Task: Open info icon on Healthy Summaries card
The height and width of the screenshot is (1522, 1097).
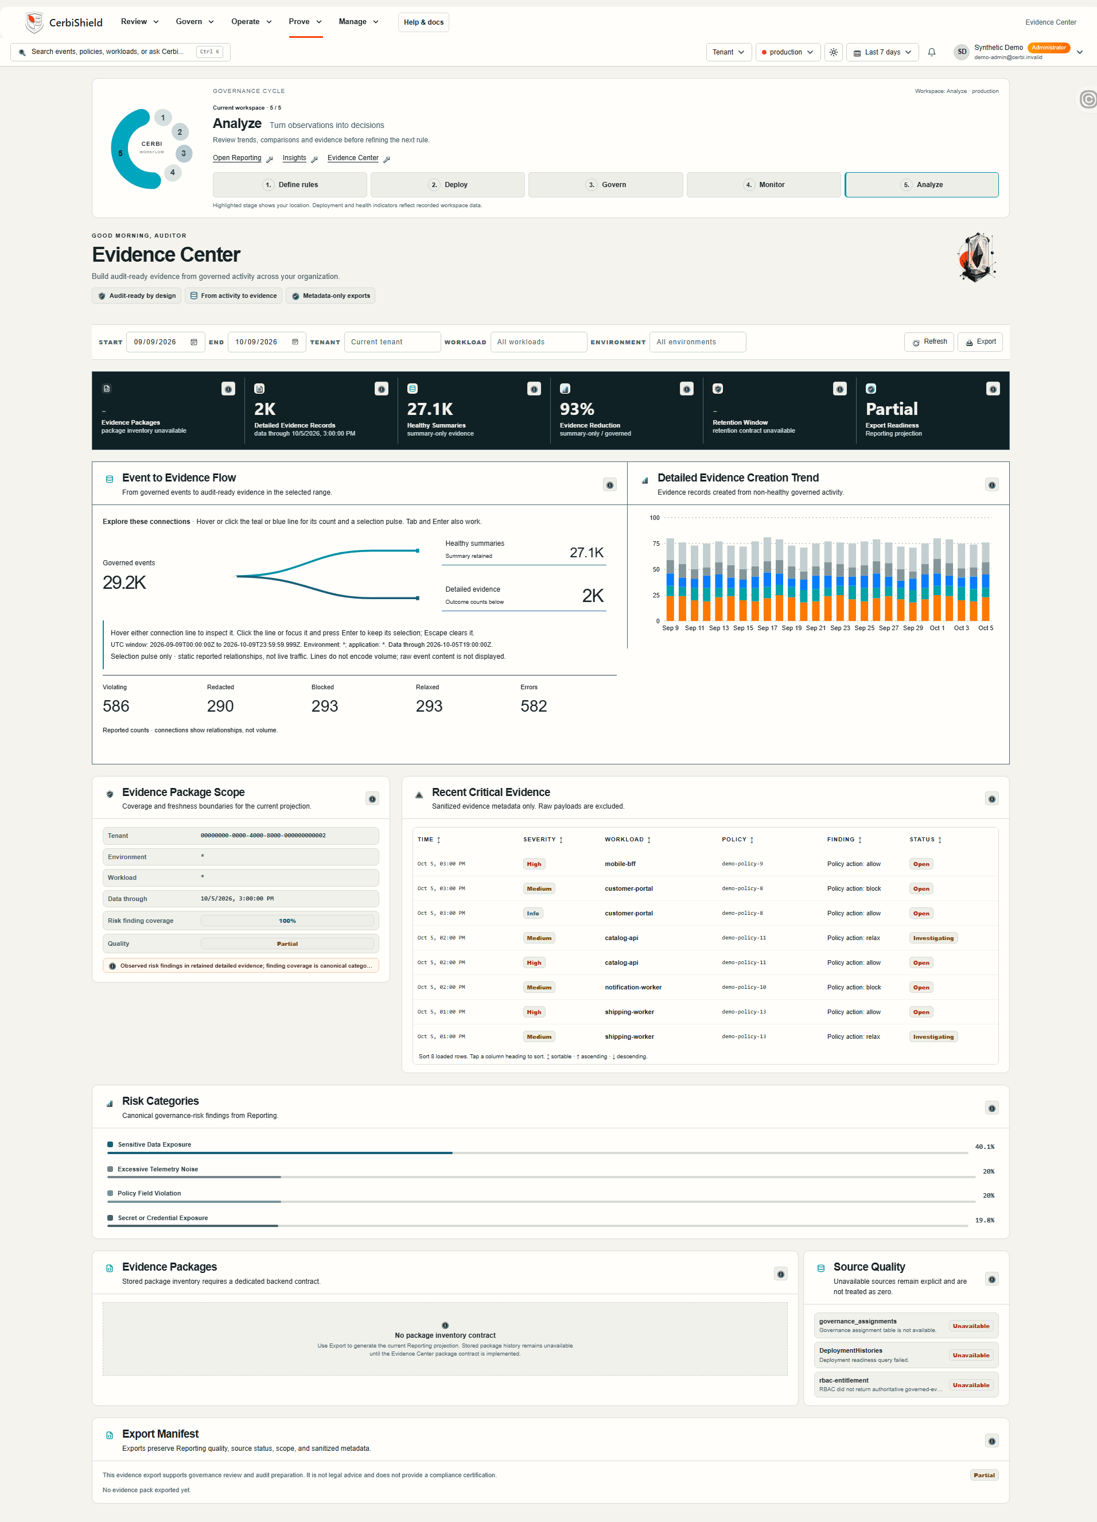Action: pos(534,389)
